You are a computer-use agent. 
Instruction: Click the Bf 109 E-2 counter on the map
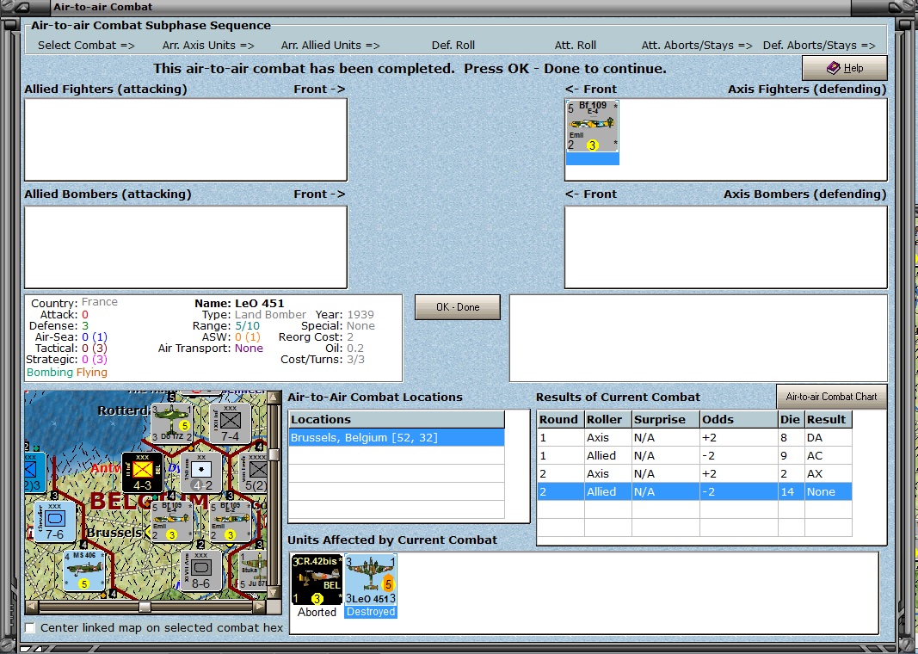(x=230, y=521)
